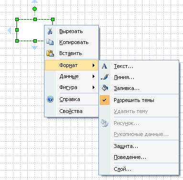Choose Копировать from the context menu

tap(72, 42)
